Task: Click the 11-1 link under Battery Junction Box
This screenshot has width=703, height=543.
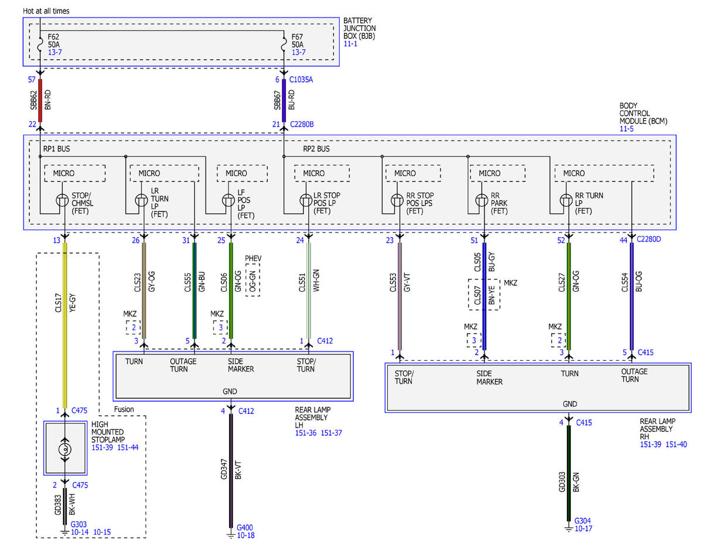Action: [350, 44]
